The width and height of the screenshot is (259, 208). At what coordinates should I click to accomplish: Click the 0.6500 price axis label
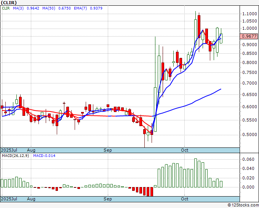[249, 94]
